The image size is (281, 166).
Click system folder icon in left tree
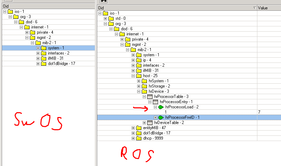tap(43, 48)
